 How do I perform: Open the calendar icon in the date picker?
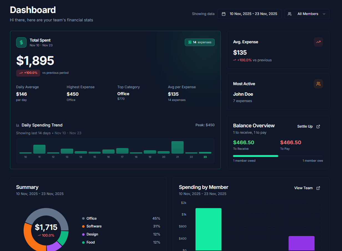(x=224, y=14)
